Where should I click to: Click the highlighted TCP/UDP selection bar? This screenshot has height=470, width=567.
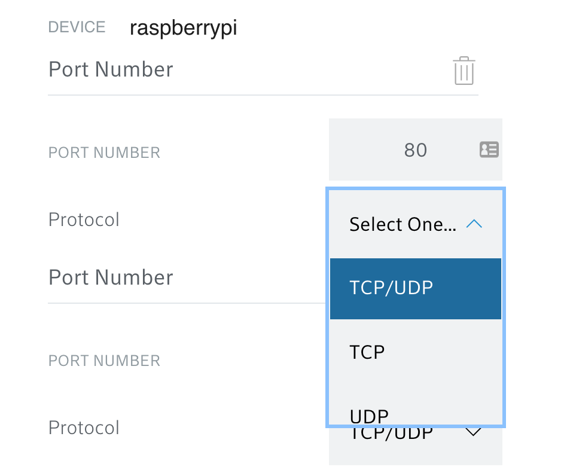point(415,288)
